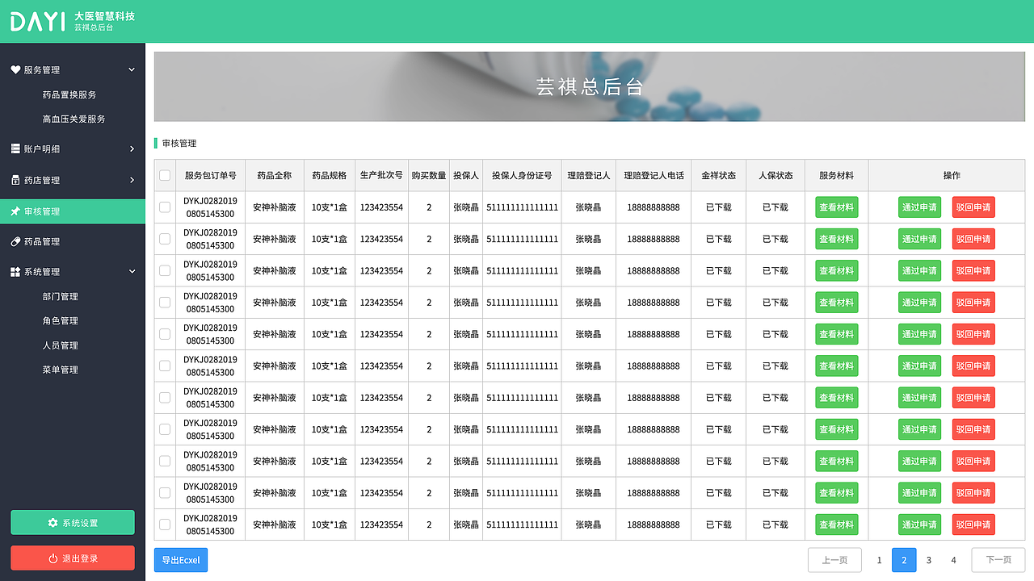
Task: Click the 人保状态 column header
Action: pyautogui.click(x=775, y=175)
